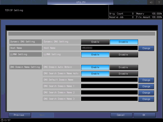Select the LLMNR Setting category label
Screen dimensions: 163x122
point(26,54)
